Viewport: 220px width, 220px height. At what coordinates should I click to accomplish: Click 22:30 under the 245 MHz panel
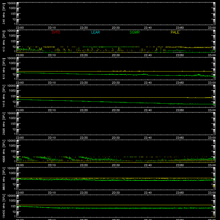point(116,28)
